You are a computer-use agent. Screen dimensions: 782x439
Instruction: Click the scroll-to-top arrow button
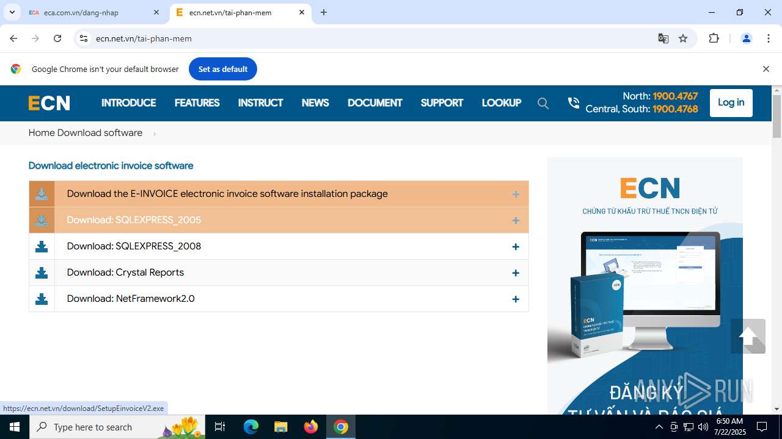pyautogui.click(x=748, y=336)
